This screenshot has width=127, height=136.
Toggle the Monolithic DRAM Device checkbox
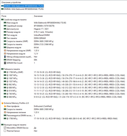pos(5,128)
